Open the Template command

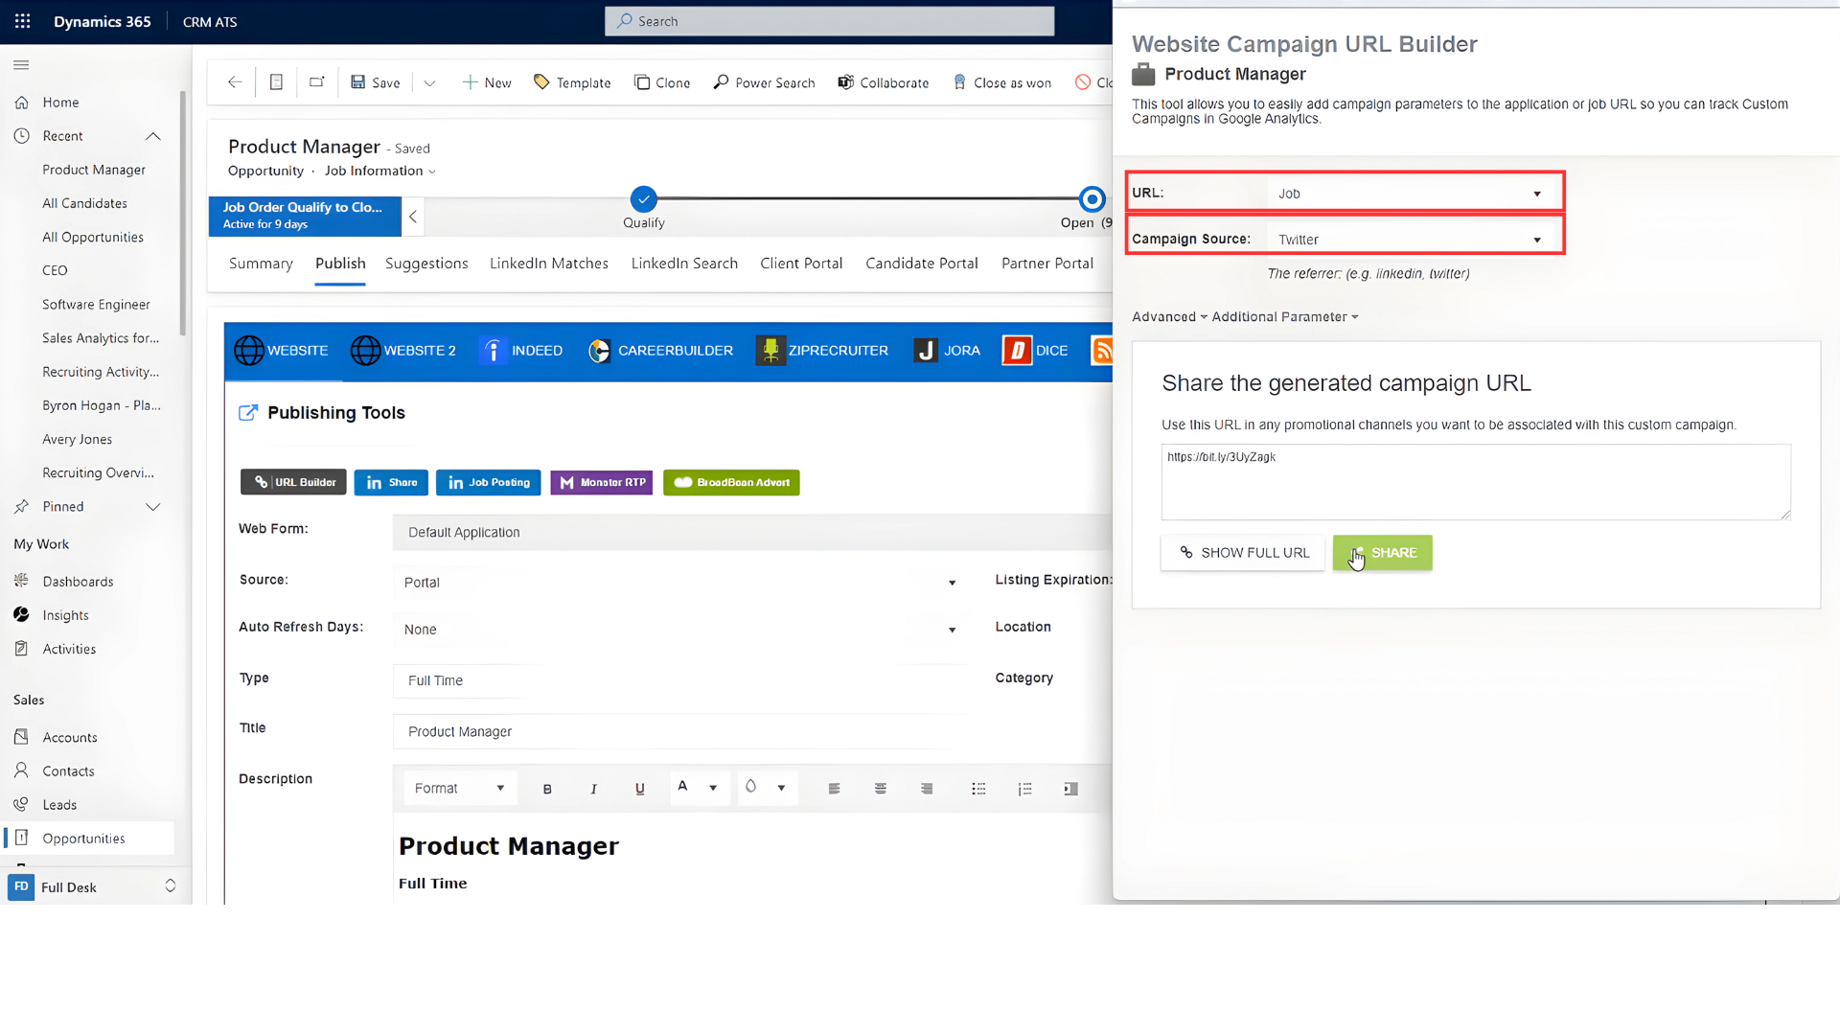pos(572,82)
